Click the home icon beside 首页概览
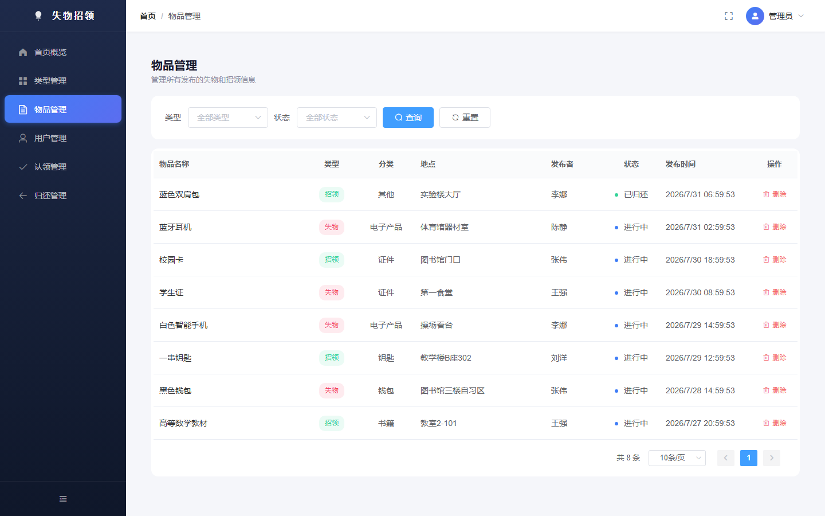825x516 pixels. click(x=23, y=52)
